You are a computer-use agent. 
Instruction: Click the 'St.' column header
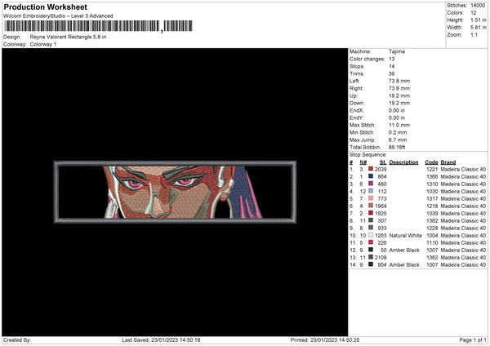(x=383, y=162)
